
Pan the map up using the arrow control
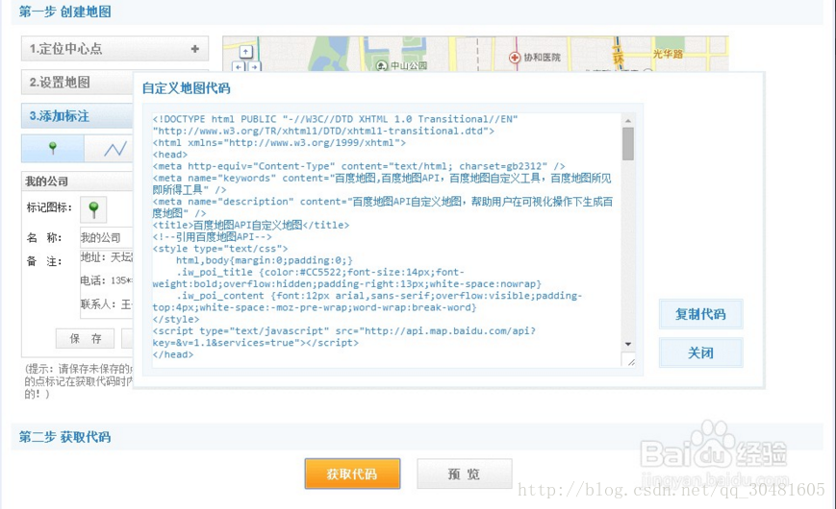coord(245,52)
